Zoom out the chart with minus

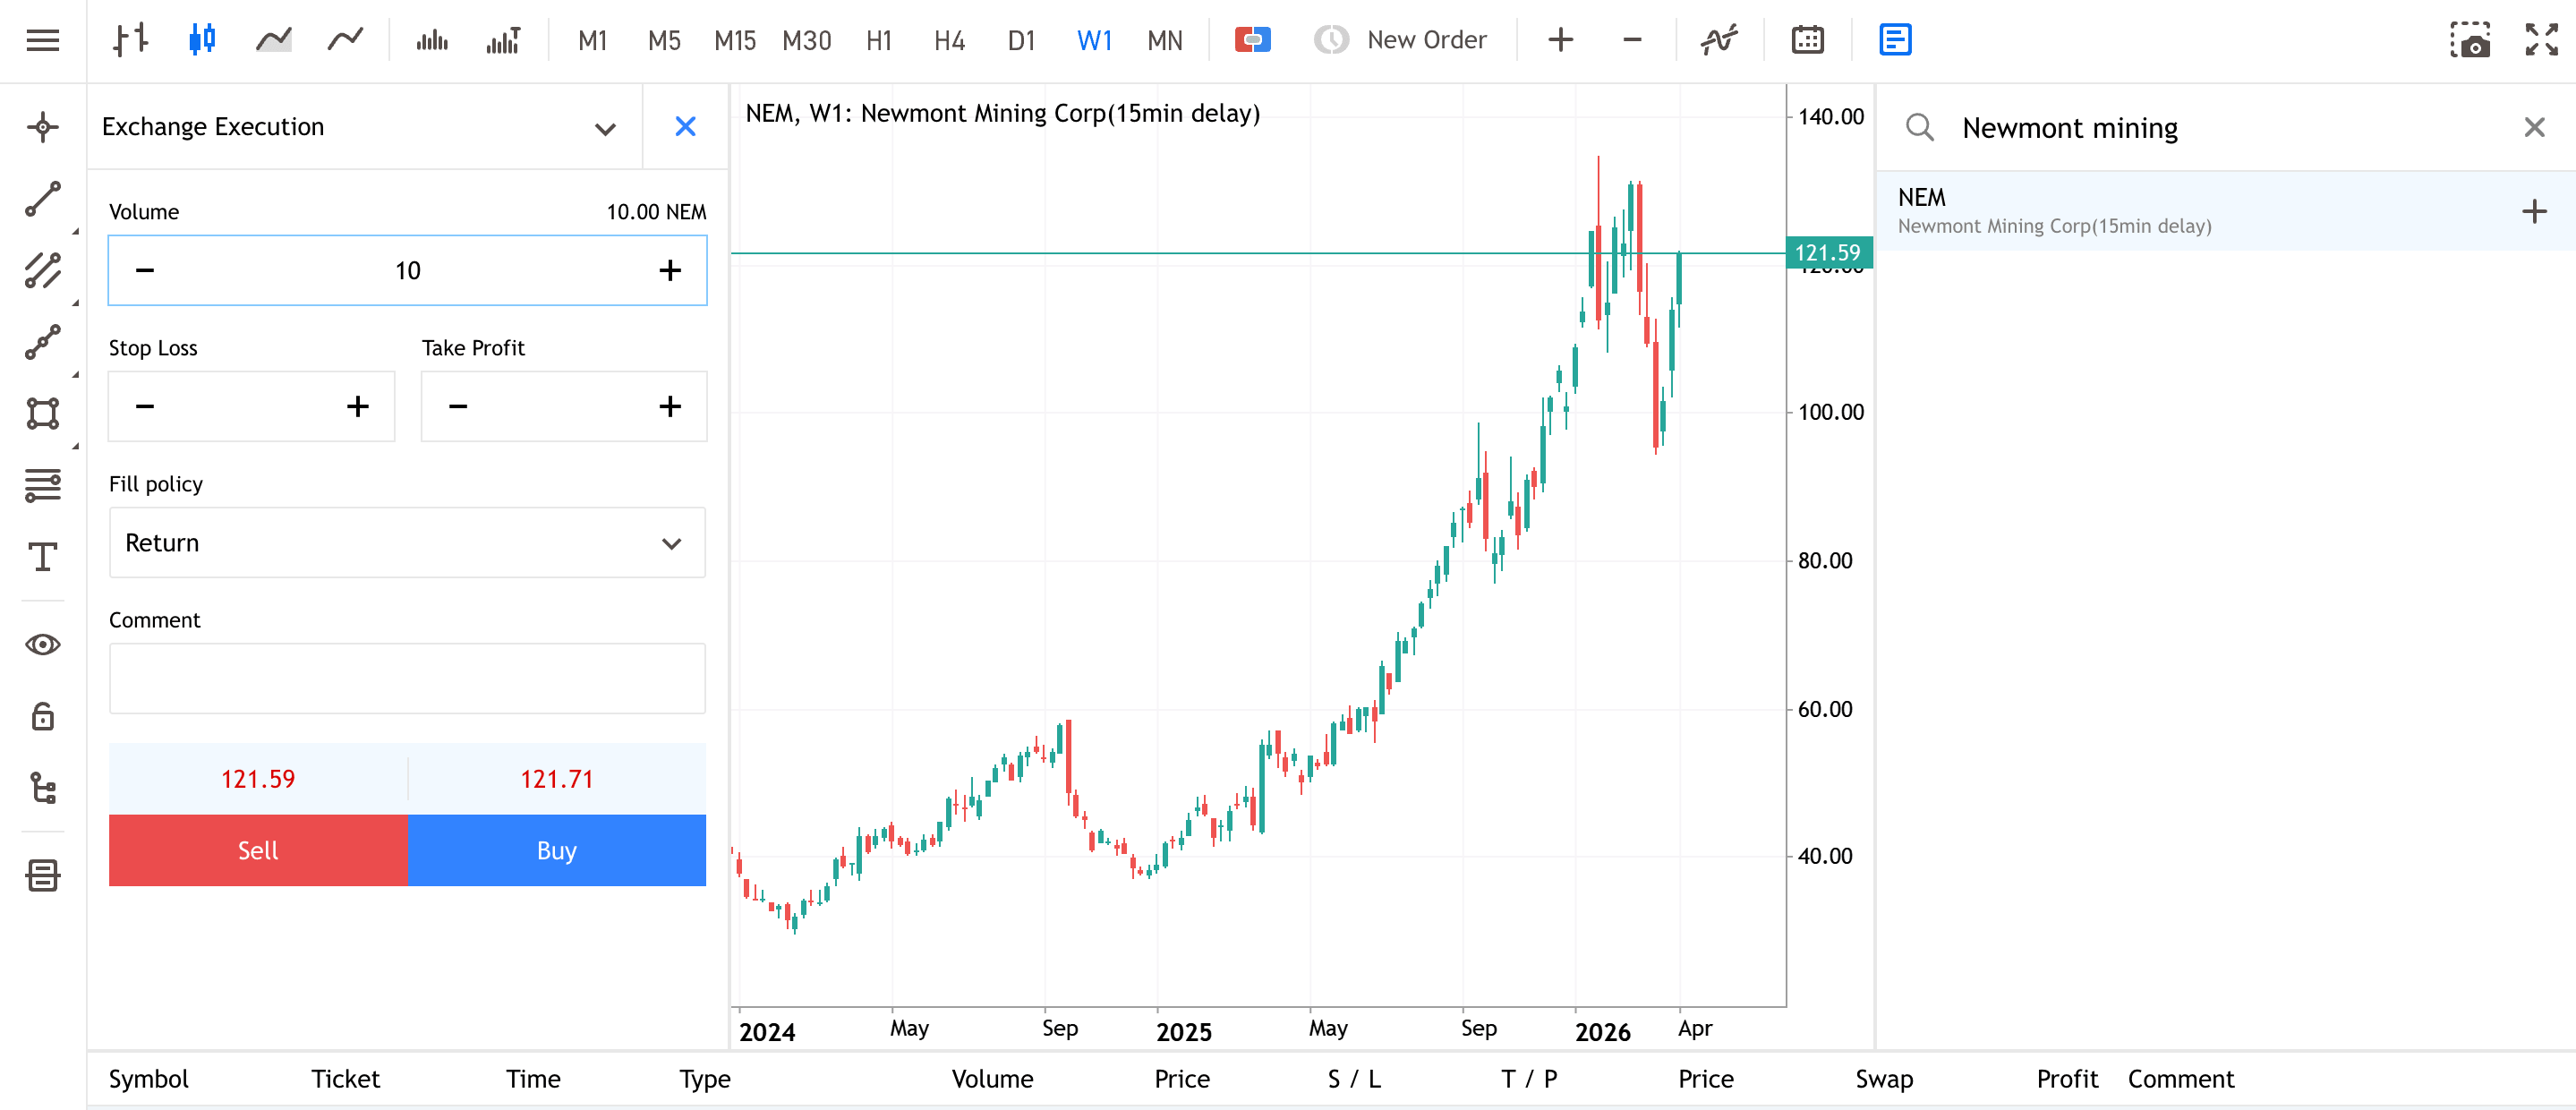click(x=1632, y=40)
